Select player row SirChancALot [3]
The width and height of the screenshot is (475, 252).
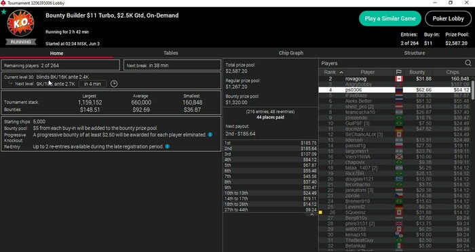tap(395, 134)
